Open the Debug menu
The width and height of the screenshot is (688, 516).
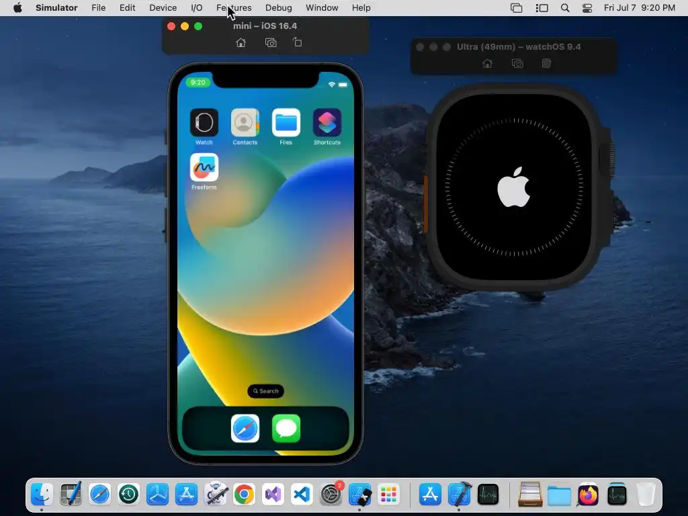[279, 8]
